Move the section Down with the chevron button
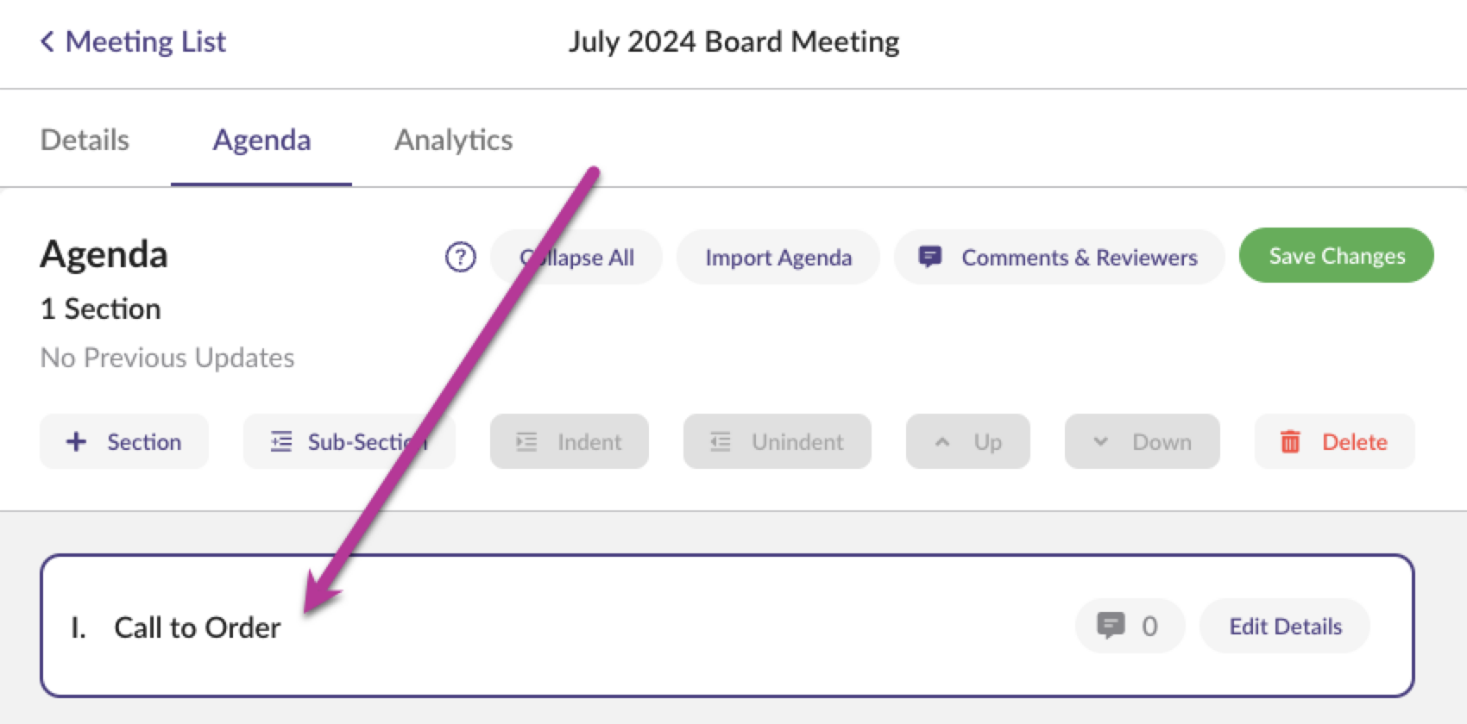 click(1142, 441)
